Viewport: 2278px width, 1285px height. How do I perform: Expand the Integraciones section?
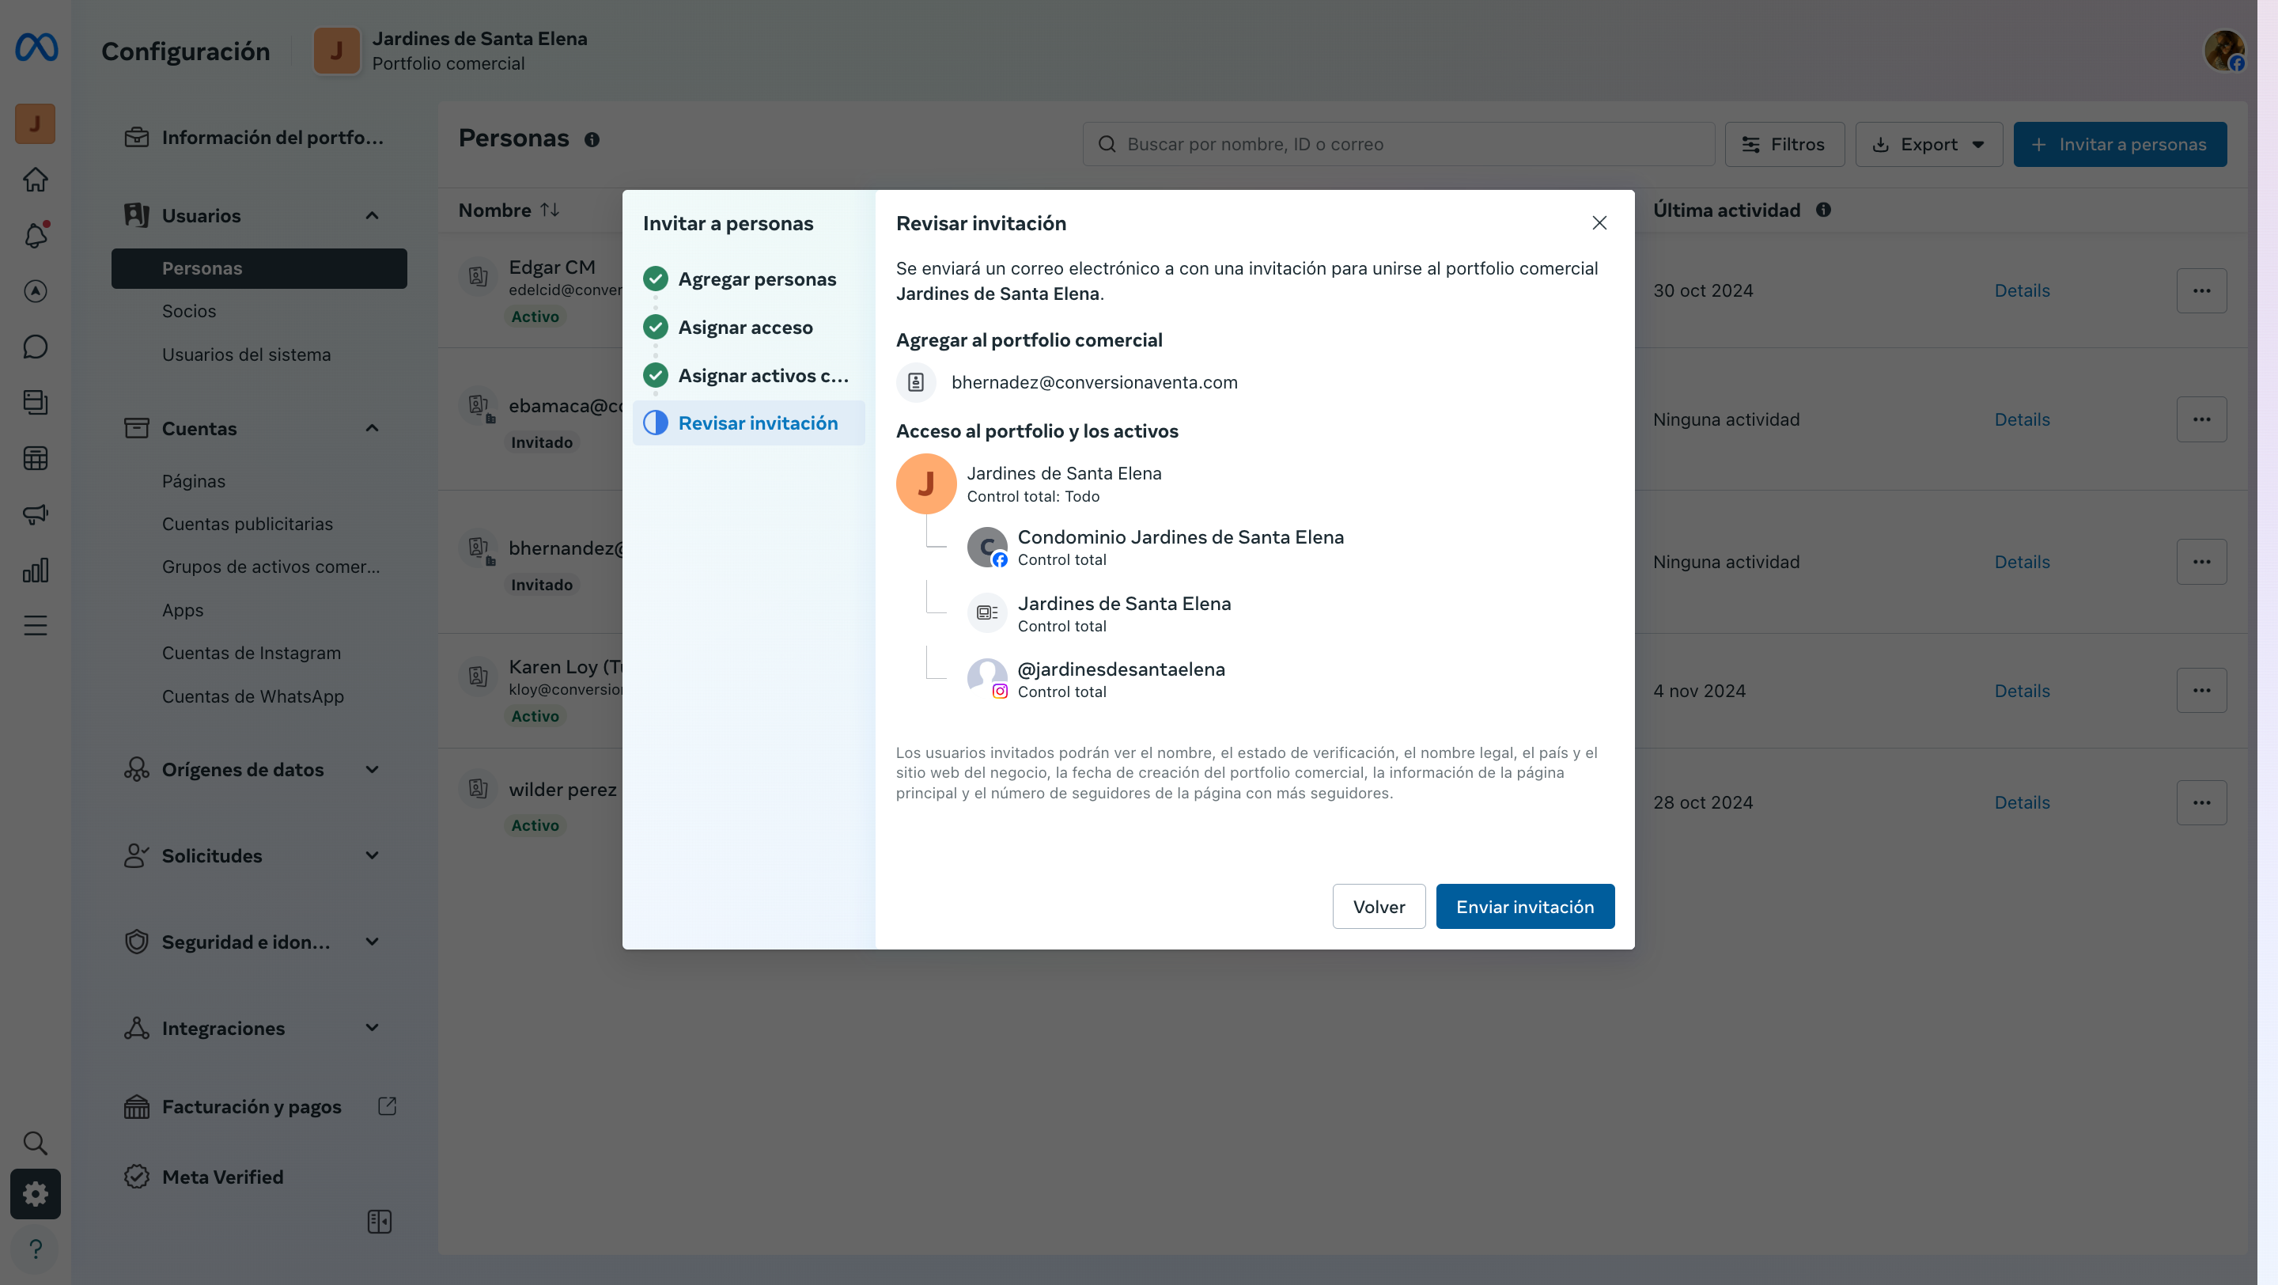(x=373, y=1028)
